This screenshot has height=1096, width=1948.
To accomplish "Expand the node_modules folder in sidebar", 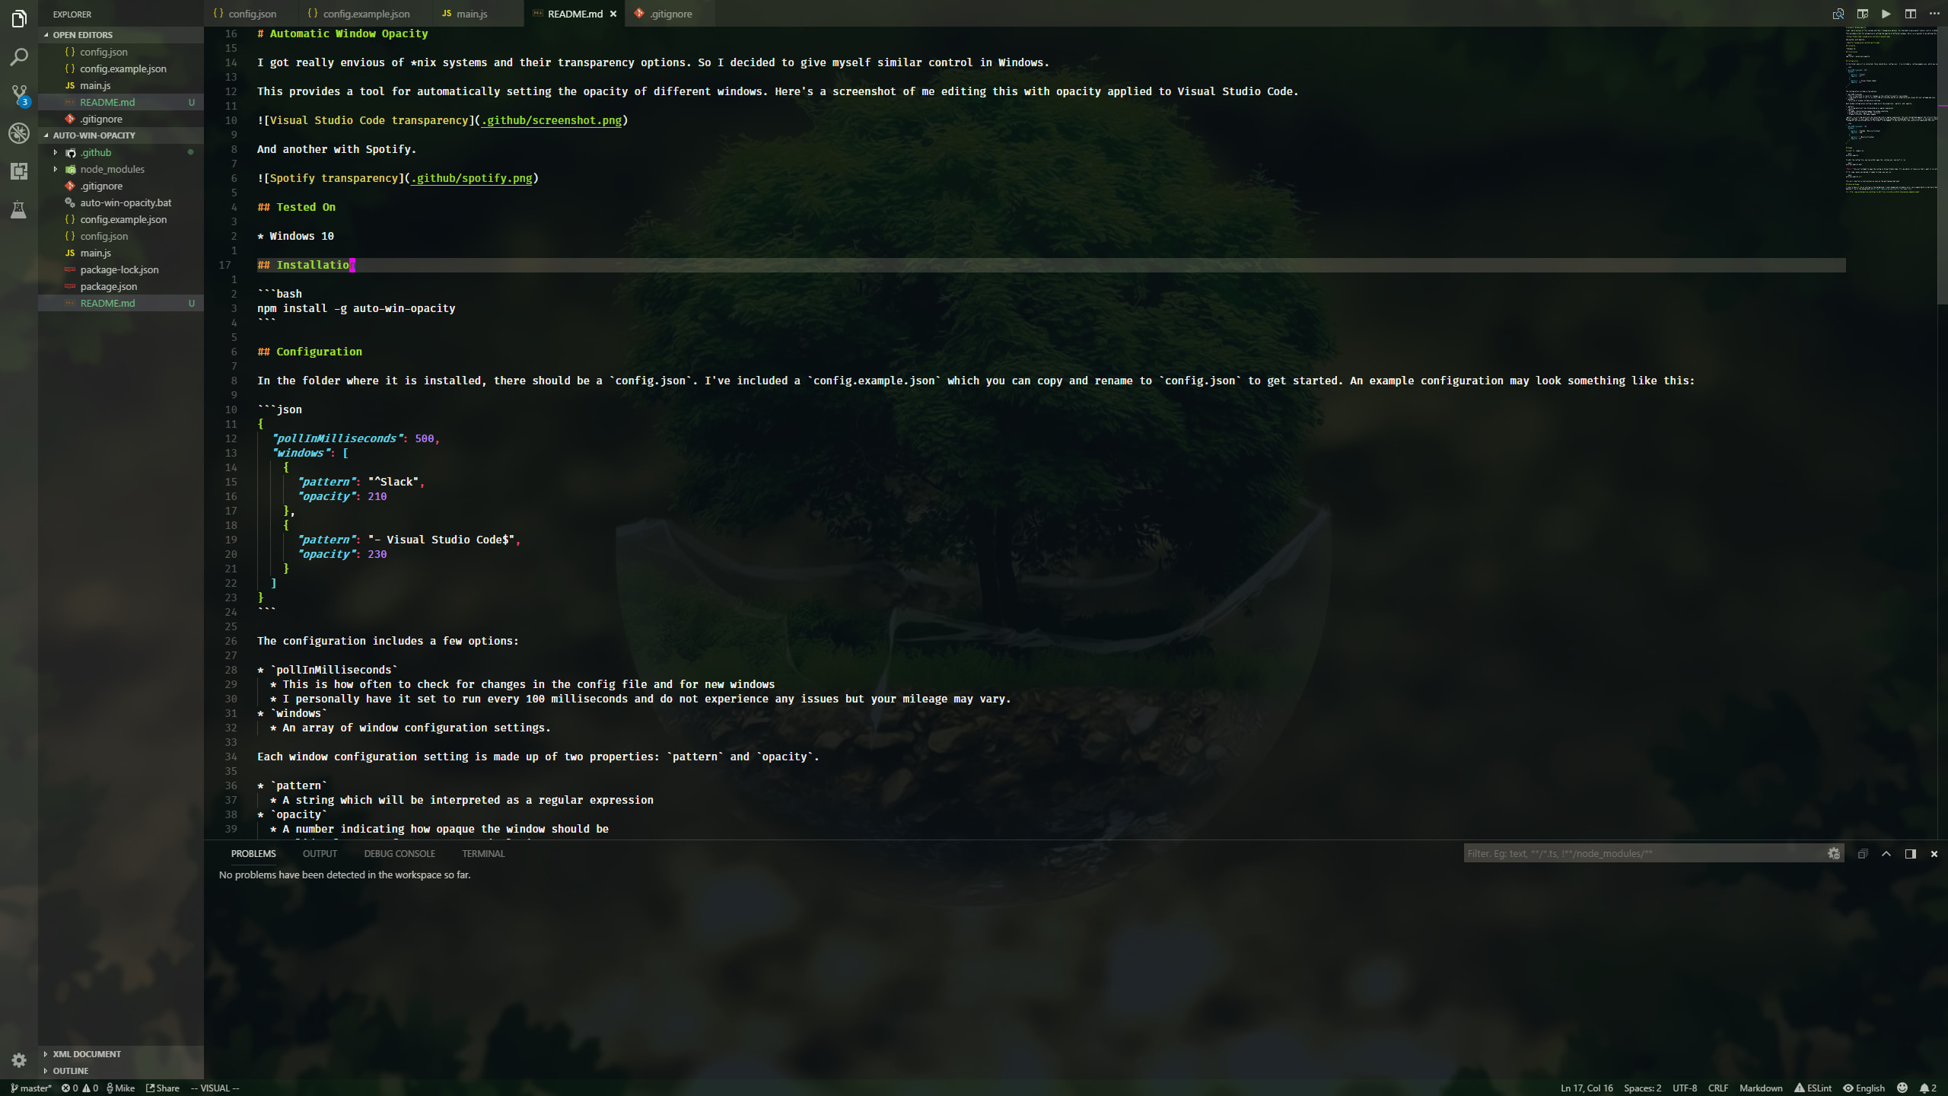I will (x=55, y=169).
